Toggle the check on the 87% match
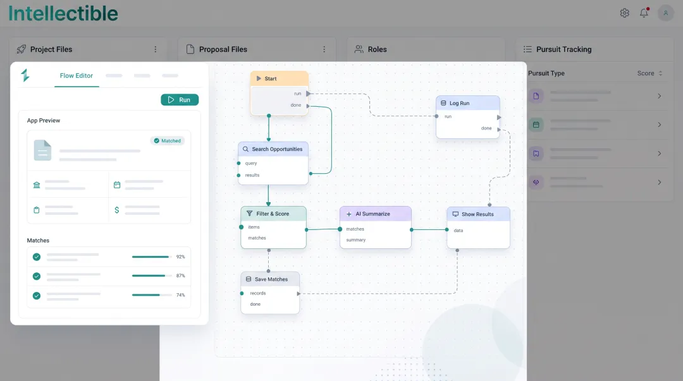 (x=37, y=276)
